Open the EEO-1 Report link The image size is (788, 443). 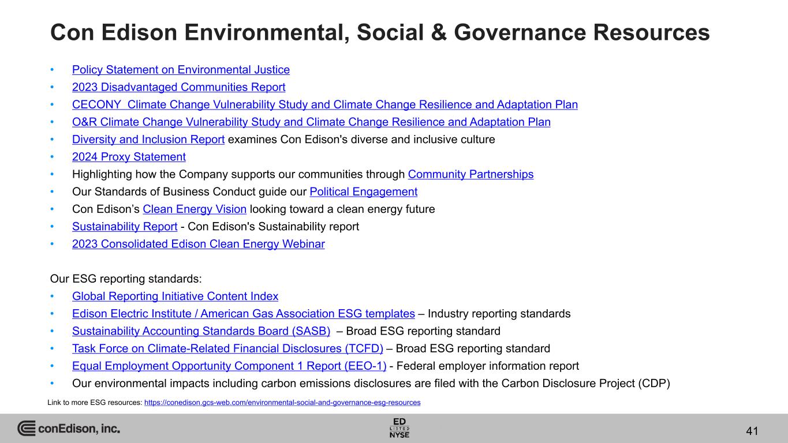(x=229, y=366)
